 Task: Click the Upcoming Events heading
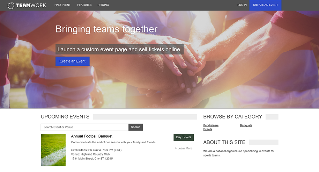pos(65,117)
